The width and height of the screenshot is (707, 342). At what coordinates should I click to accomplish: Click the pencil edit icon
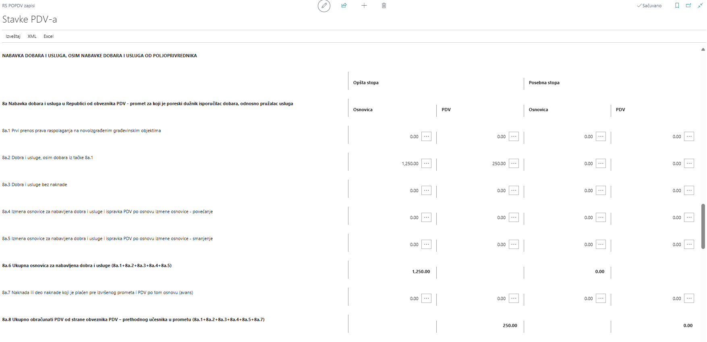click(x=324, y=6)
